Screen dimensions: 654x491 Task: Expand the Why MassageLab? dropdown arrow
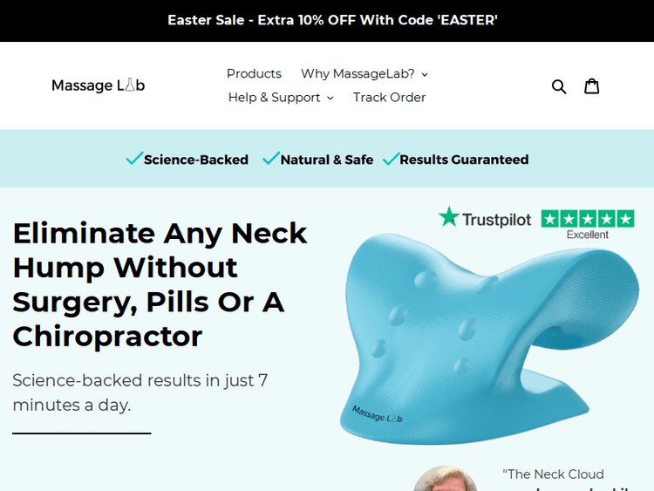coord(425,75)
